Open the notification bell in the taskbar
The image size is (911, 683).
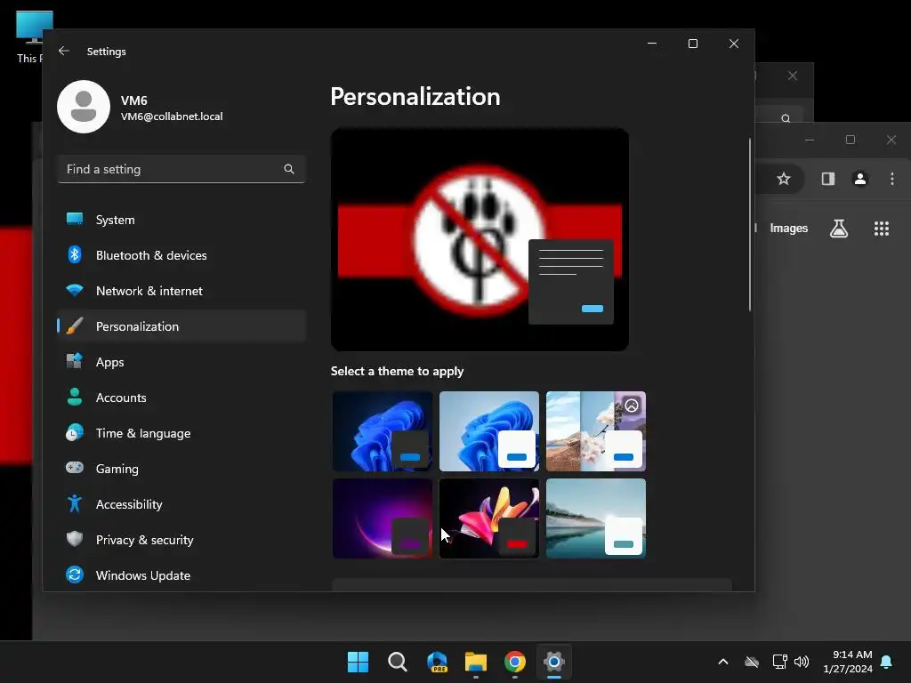coord(887,662)
